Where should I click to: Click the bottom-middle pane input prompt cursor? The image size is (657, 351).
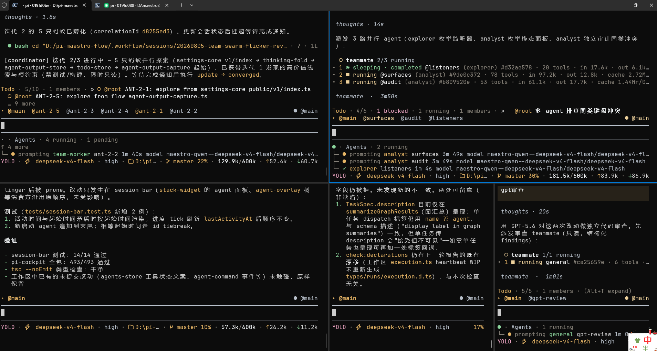(334, 313)
